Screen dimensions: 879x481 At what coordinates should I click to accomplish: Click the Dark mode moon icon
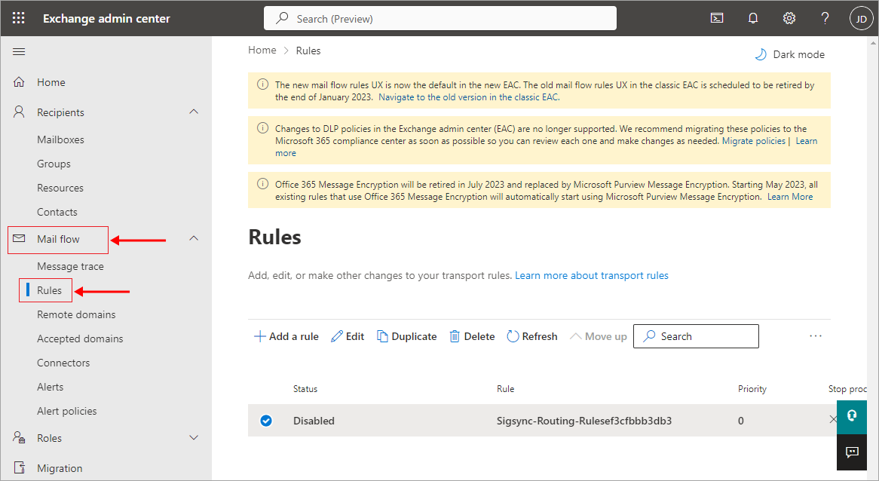click(760, 54)
